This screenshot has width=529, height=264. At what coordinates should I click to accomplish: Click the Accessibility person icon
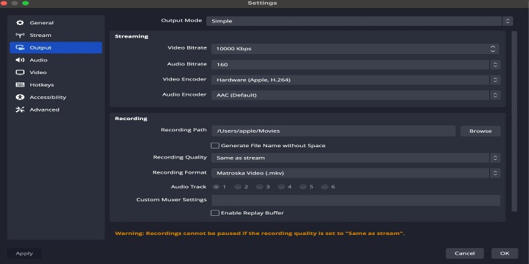[x=20, y=97]
